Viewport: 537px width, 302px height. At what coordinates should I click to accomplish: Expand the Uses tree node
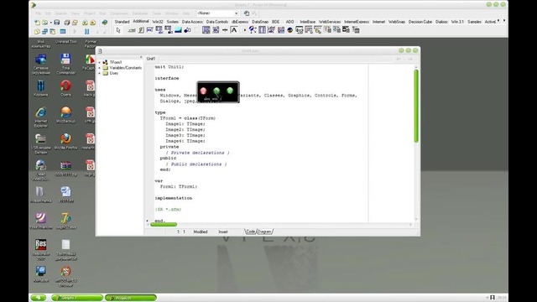pos(100,73)
